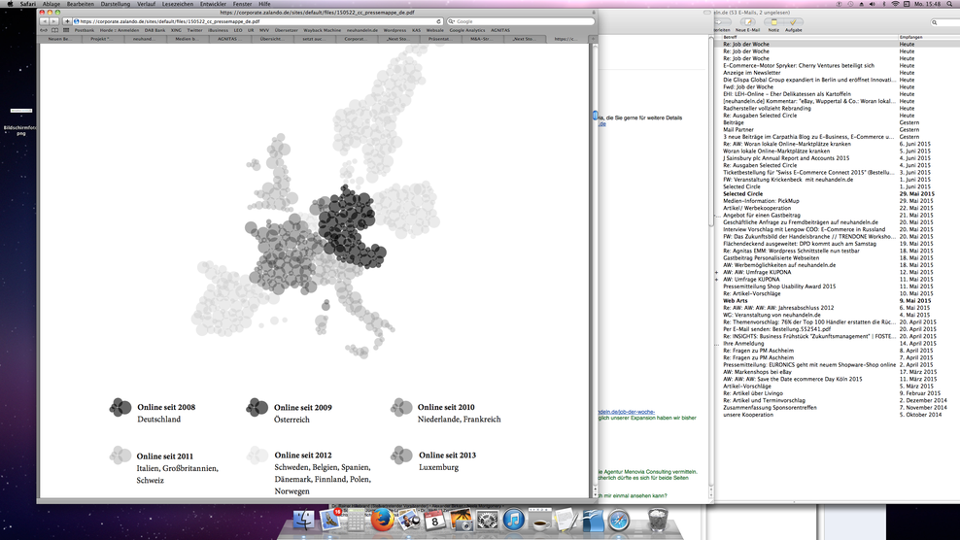Open the Entwickler menu
The height and width of the screenshot is (540, 960).
point(213,4)
